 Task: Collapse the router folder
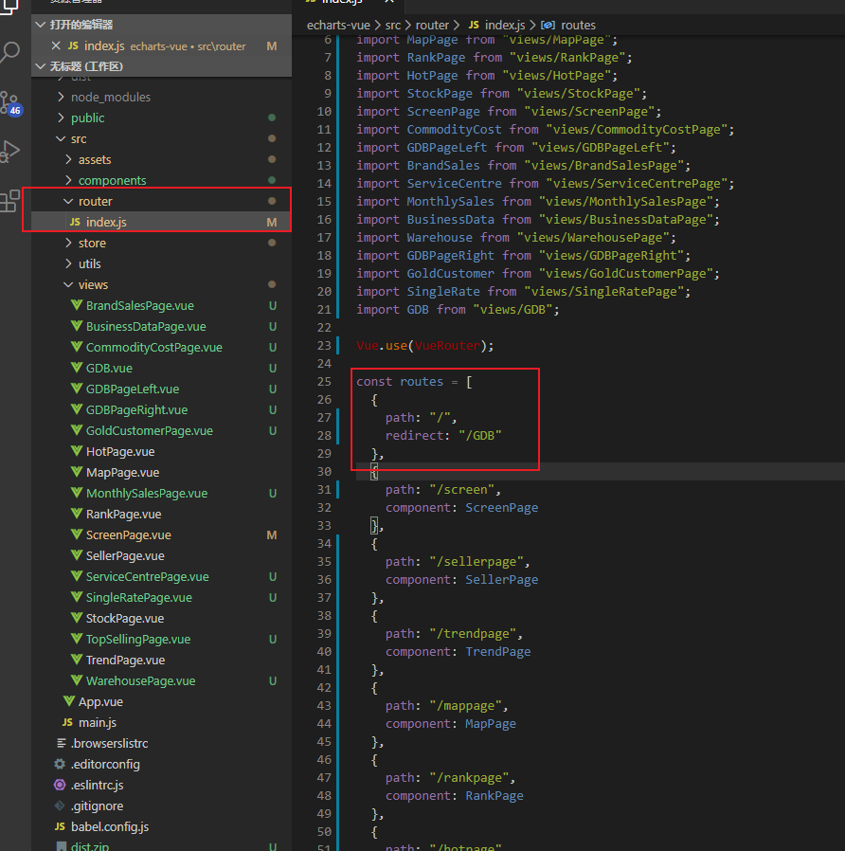coord(68,201)
